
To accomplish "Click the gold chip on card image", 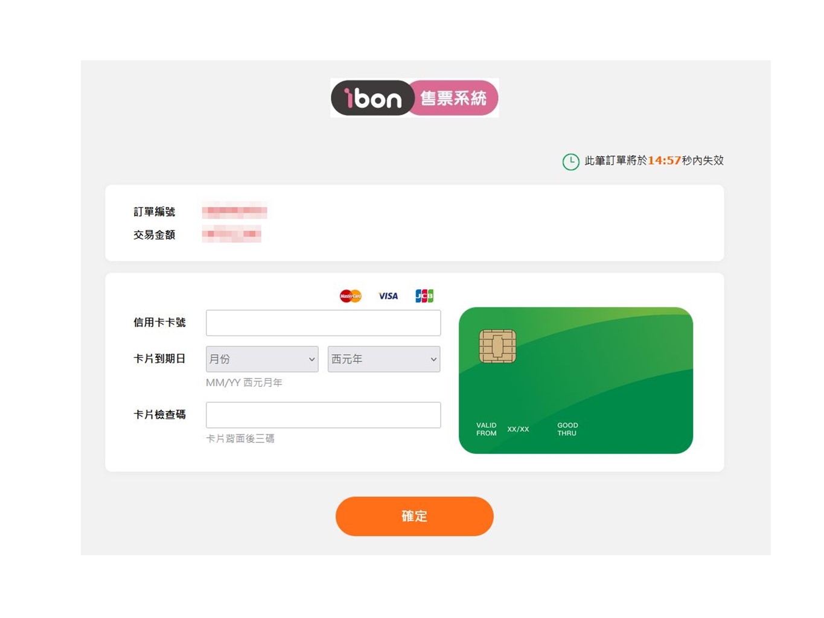I will [x=497, y=346].
